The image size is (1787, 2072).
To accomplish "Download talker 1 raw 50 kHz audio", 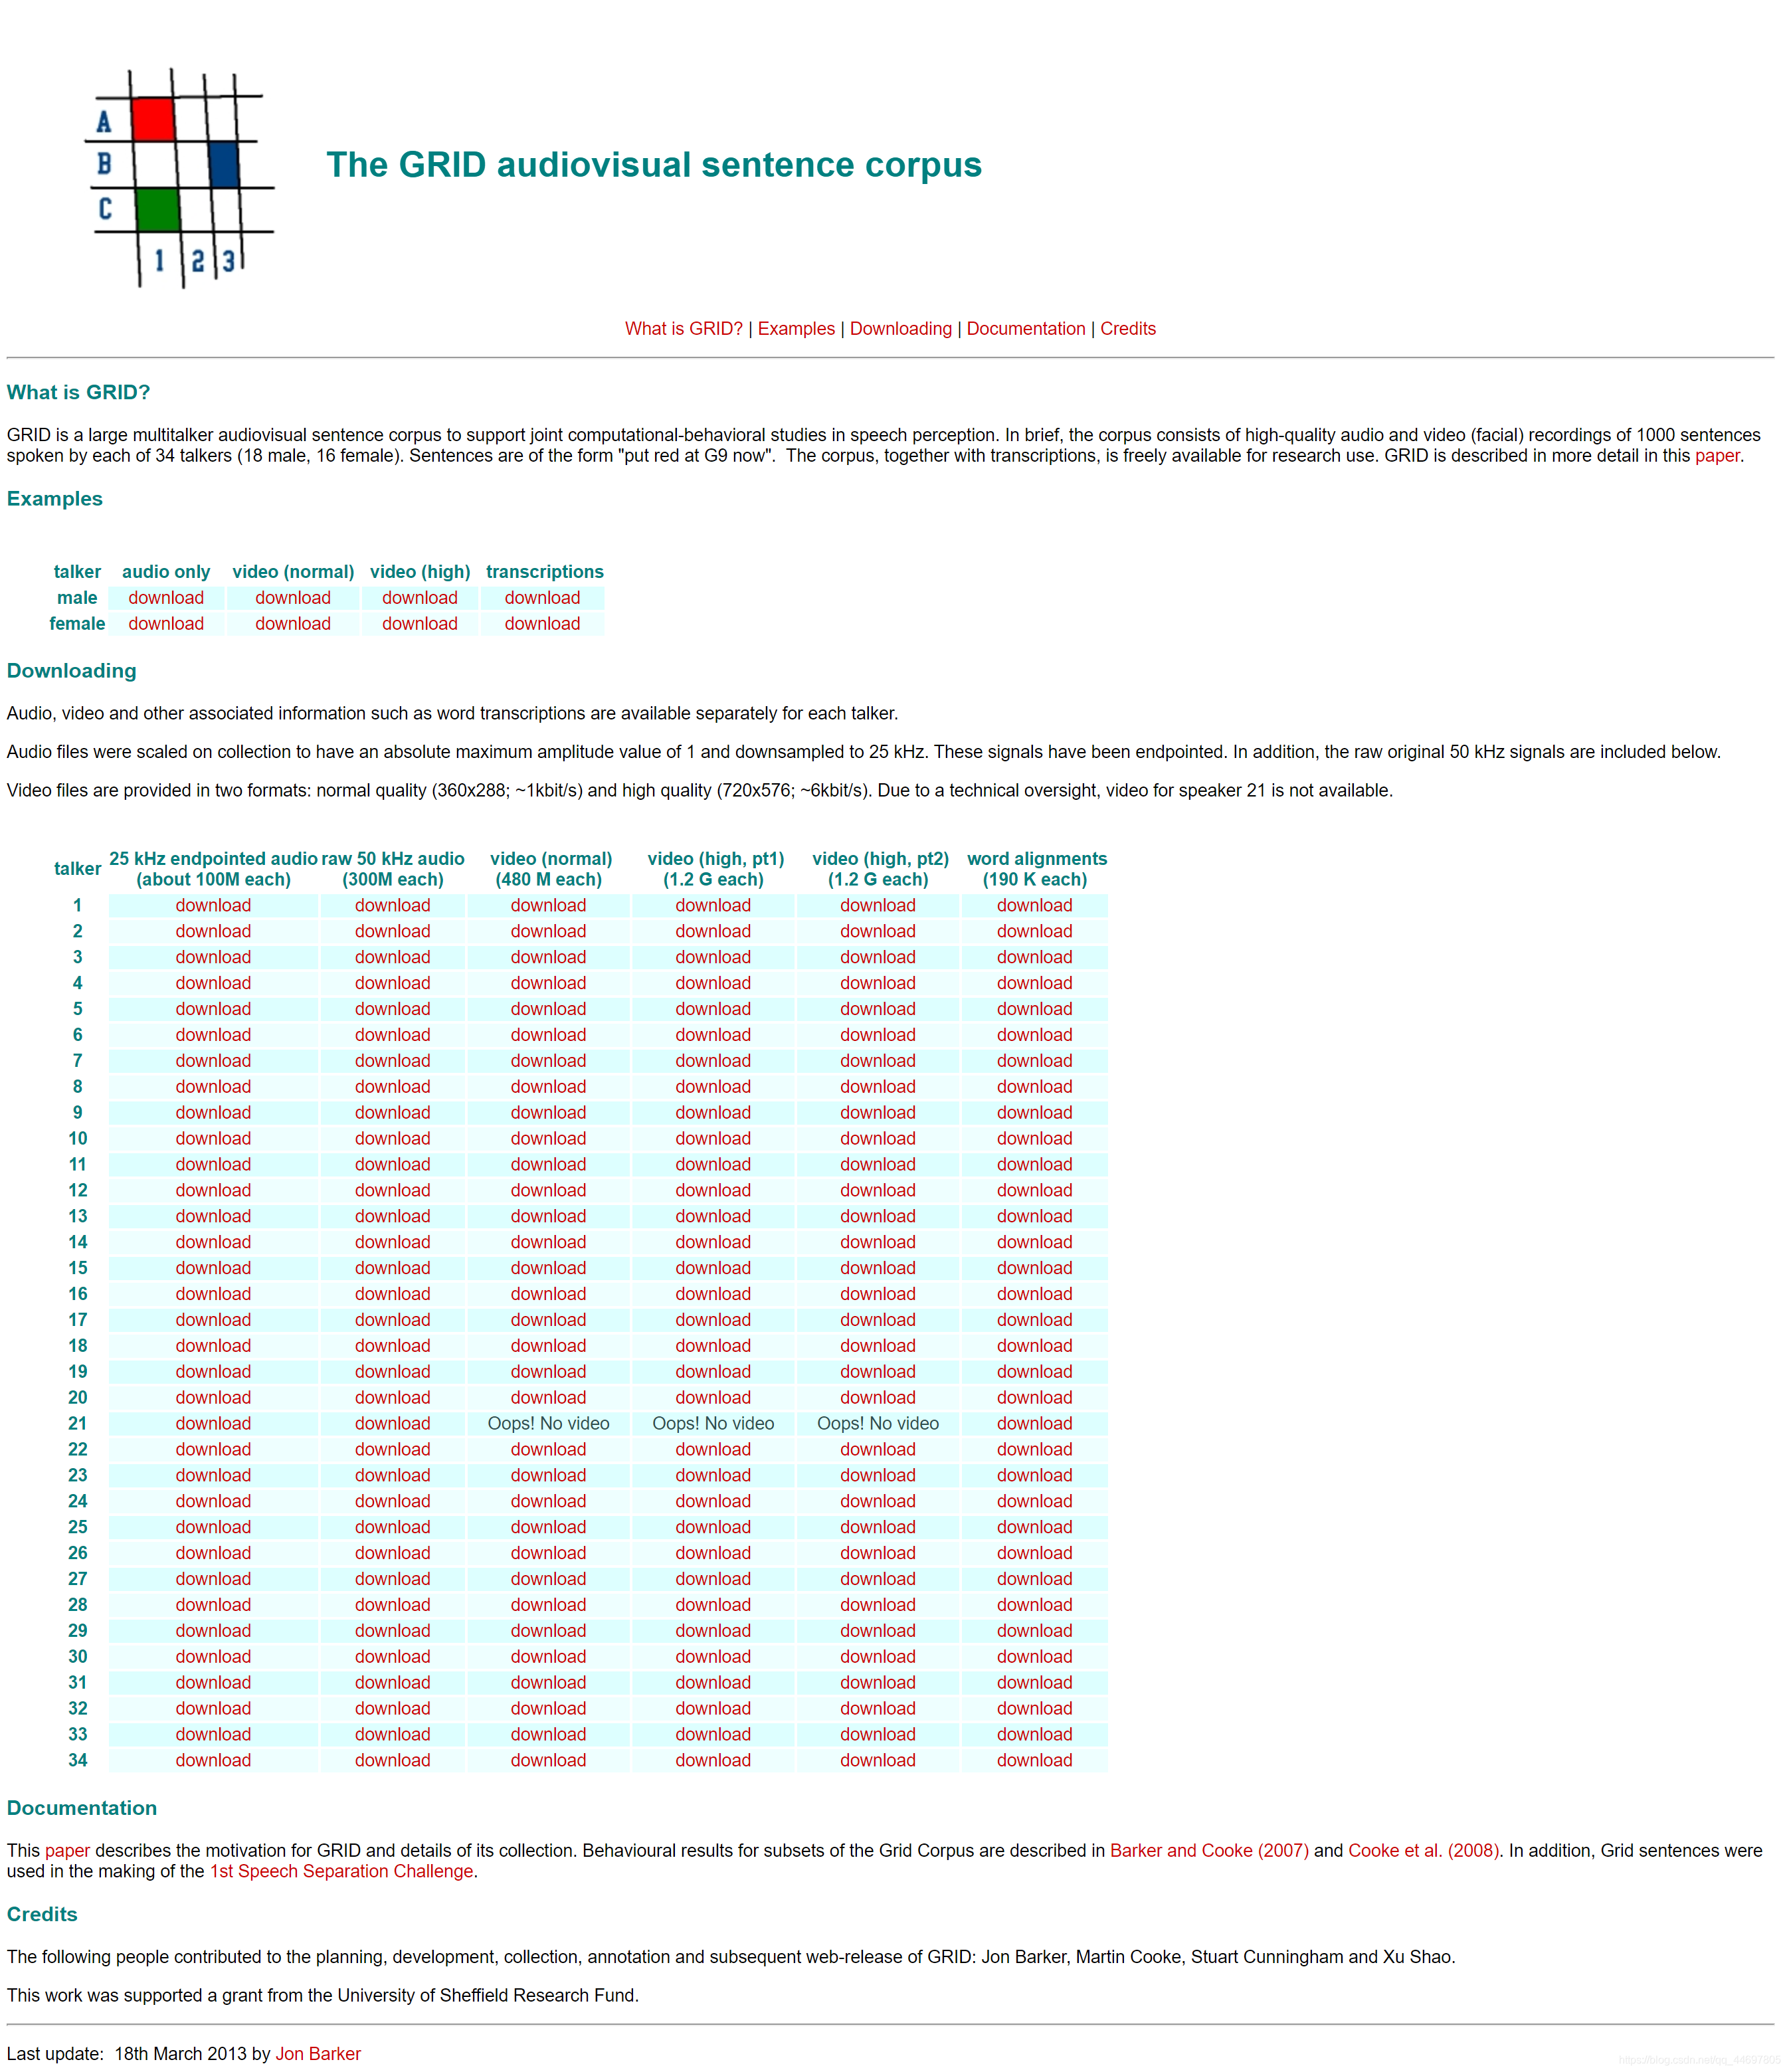I will (x=393, y=905).
